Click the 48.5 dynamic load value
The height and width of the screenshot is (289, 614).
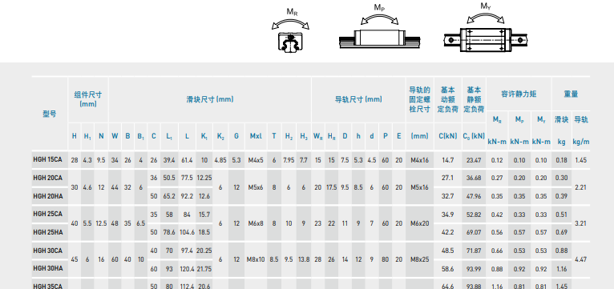pos(447,251)
